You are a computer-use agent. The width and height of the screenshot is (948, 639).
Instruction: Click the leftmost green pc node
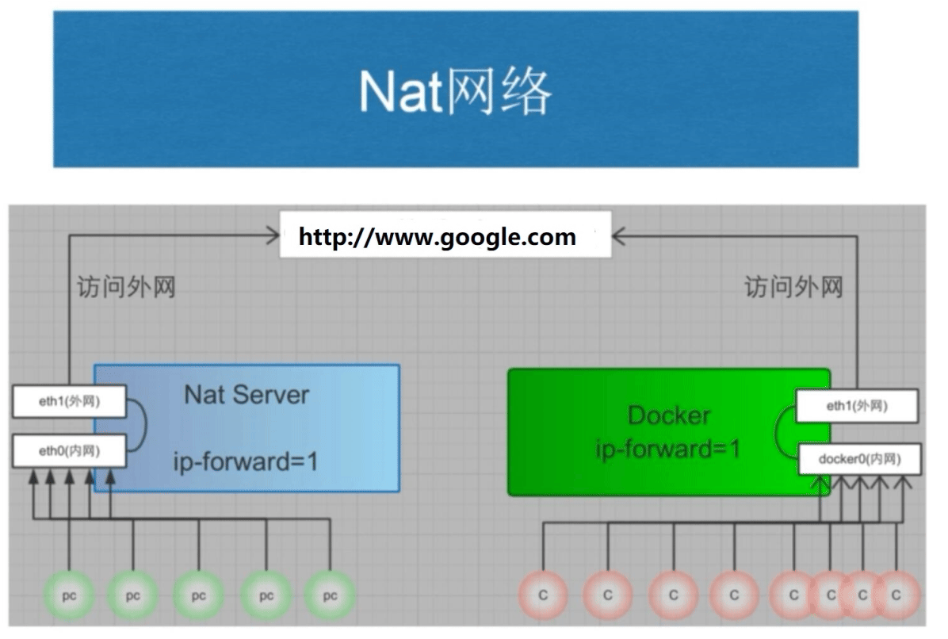(69, 595)
